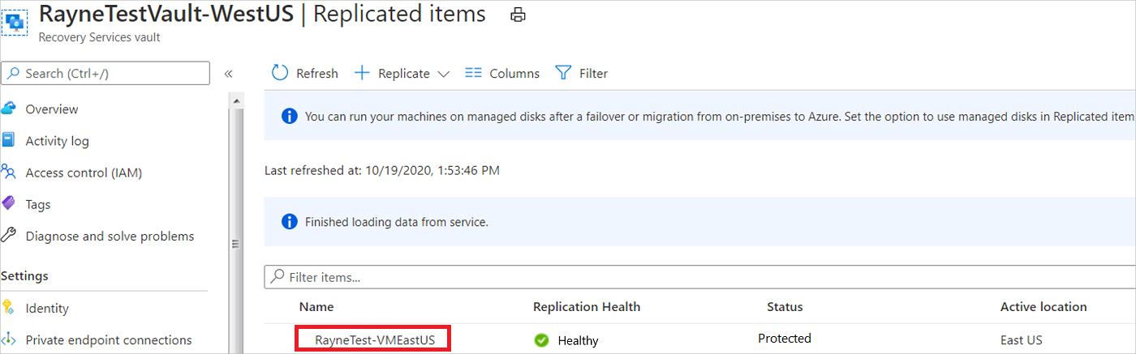Click the Replicate plus button
The width and height of the screenshot is (1136, 354).
tap(362, 73)
